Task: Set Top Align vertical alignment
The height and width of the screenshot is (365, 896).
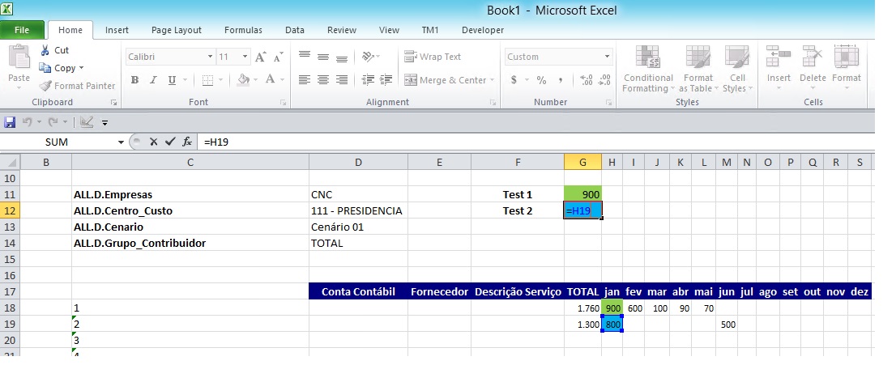Action: click(305, 57)
